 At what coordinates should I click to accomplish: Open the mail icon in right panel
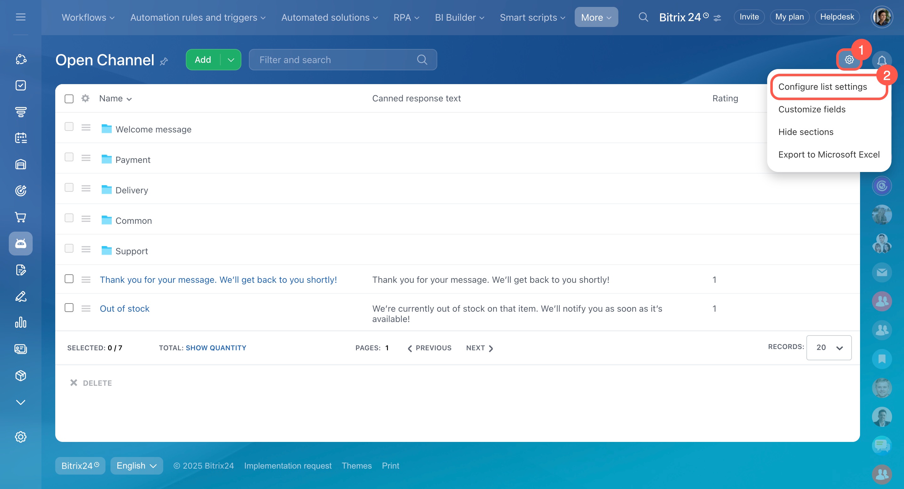(x=881, y=272)
